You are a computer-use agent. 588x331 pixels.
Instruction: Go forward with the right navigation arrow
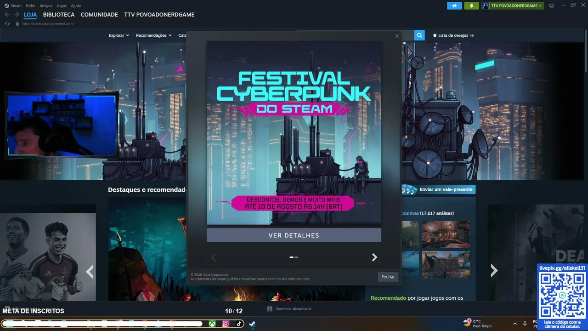tap(17, 15)
